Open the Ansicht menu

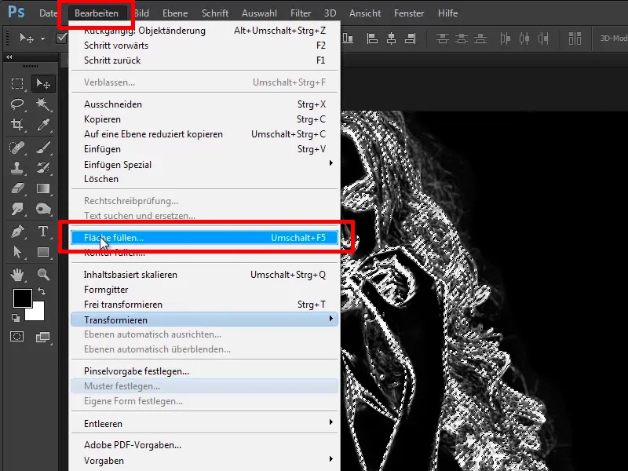[365, 13]
